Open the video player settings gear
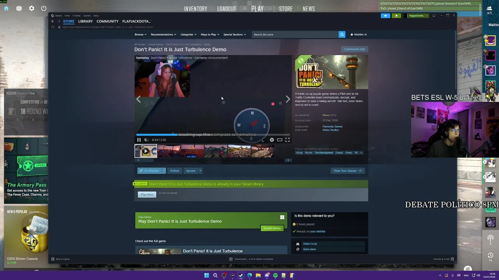Viewport: 499px width, 280px height. [x=272, y=140]
